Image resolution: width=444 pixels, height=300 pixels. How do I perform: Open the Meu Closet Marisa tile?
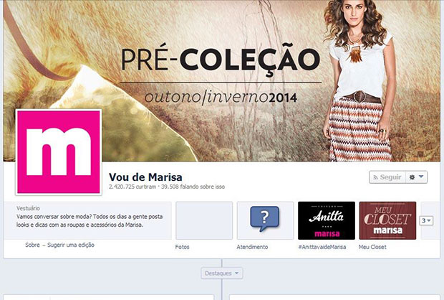pos(387,220)
